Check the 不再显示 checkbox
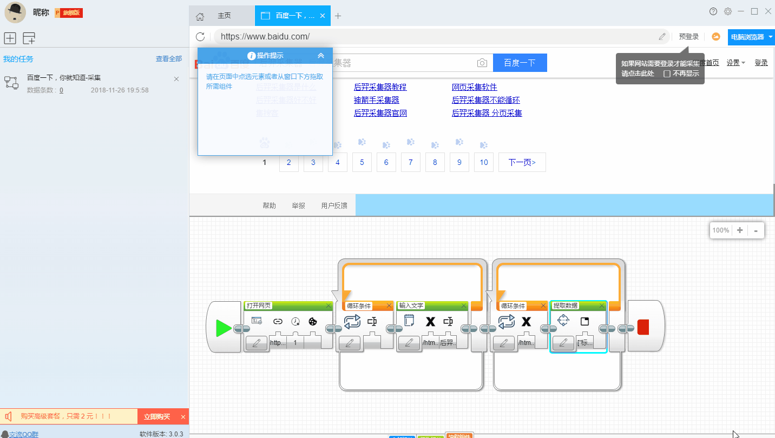The image size is (775, 438). click(667, 74)
